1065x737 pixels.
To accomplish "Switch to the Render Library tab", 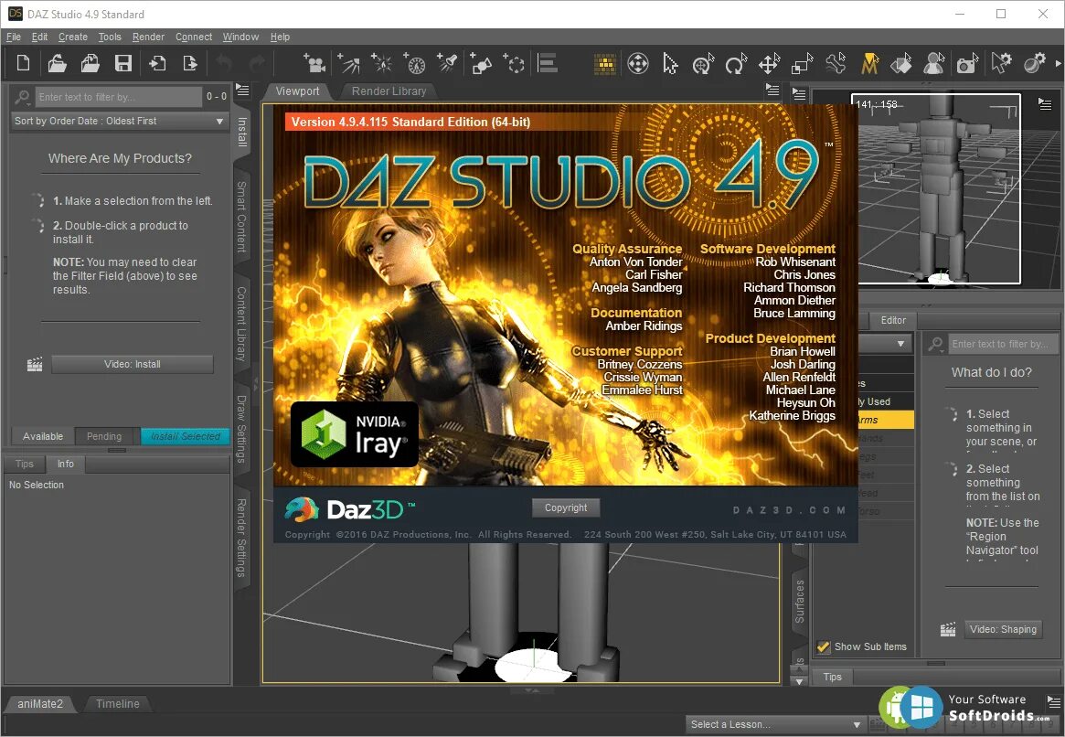I will [389, 91].
